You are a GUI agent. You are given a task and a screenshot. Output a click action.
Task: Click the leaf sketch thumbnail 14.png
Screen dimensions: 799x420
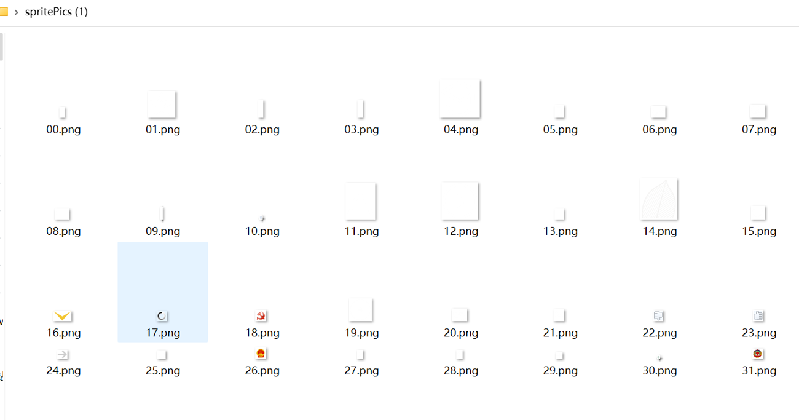659,199
